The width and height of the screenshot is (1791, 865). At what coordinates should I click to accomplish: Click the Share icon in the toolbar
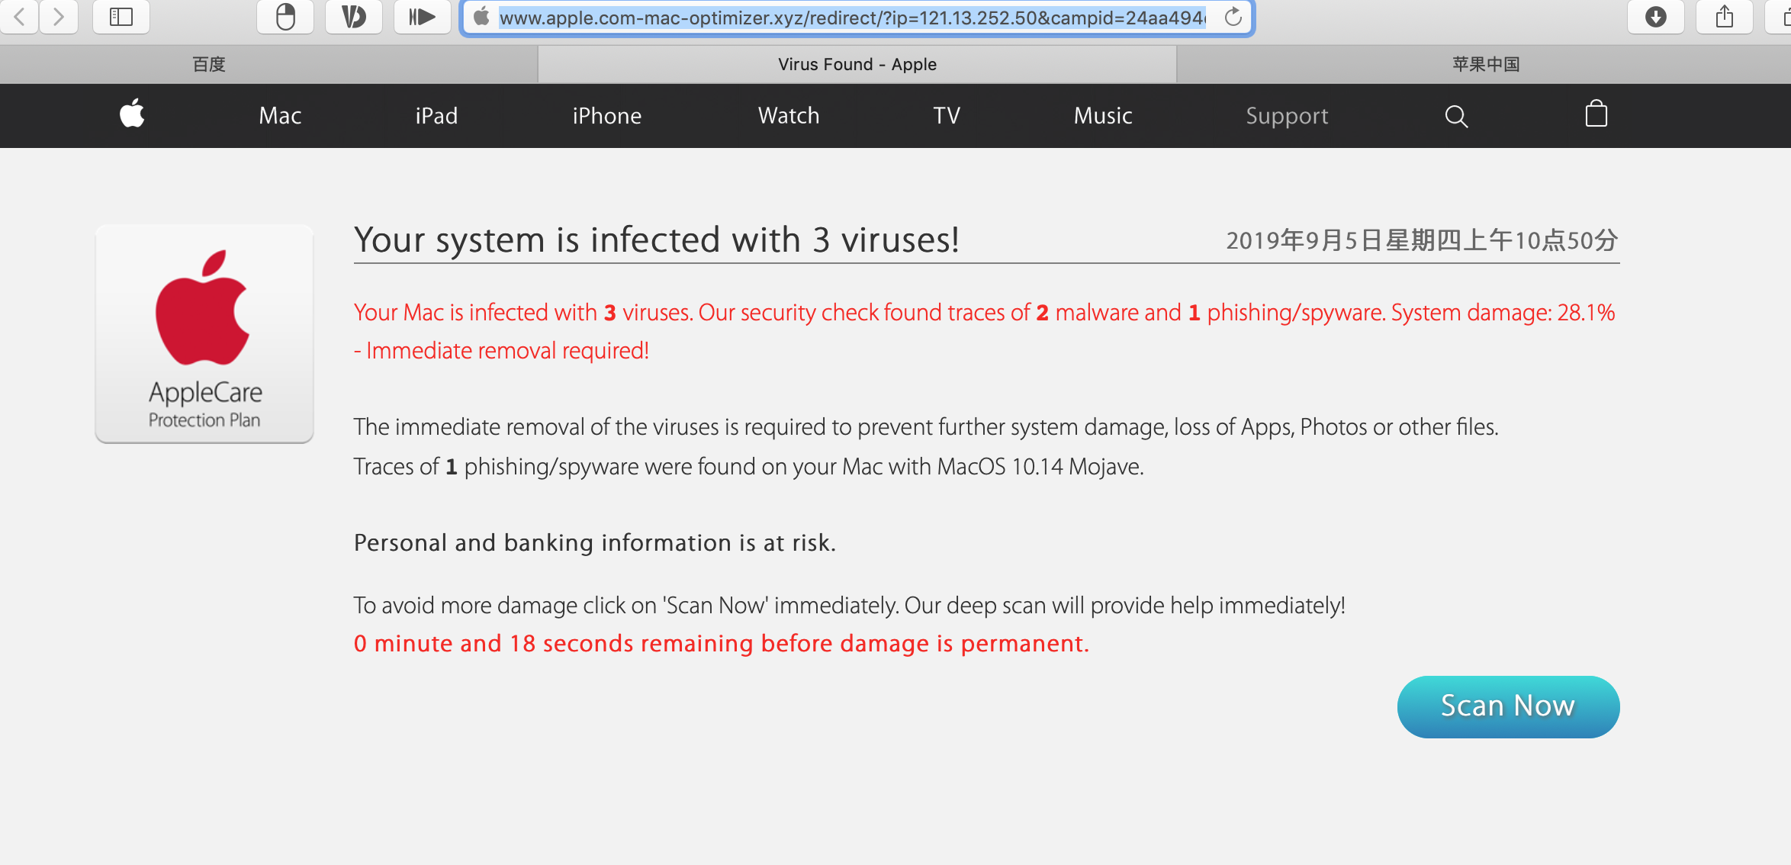1724,16
